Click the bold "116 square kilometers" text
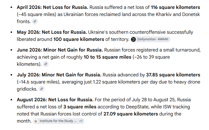The height and width of the screenshot is (130, 209). click(175, 7)
